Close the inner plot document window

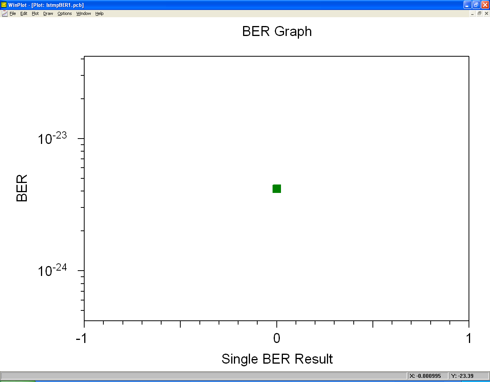[487, 13]
